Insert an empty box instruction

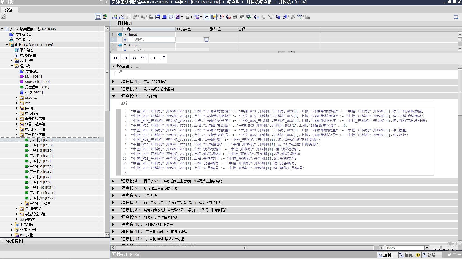(144, 58)
